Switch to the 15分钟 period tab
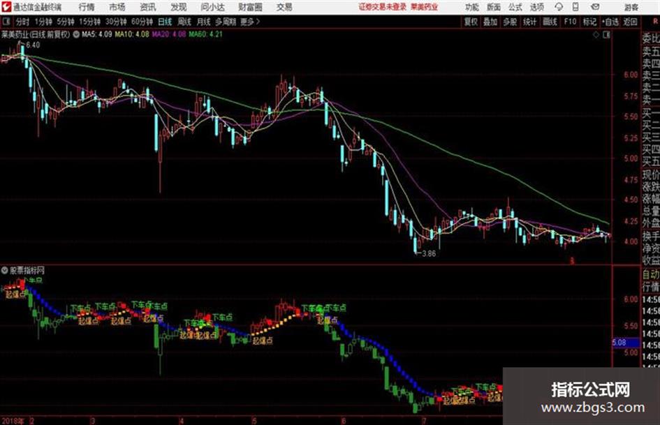660x425 pixels. tap(89, 22)
